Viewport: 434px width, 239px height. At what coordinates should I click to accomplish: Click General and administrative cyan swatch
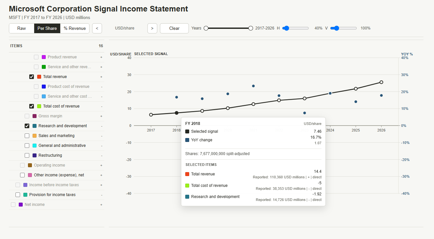[x=35, y=146]
